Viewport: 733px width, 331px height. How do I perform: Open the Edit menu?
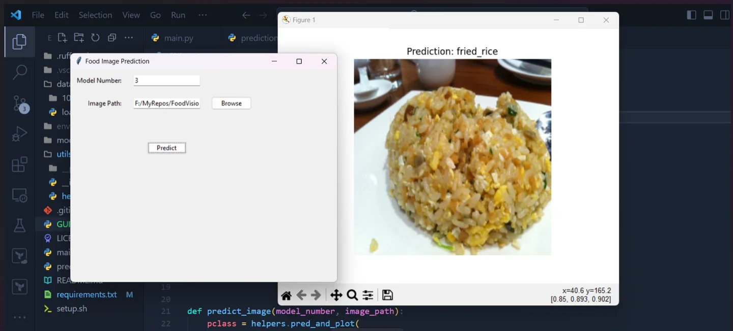click(x=62, y=15)
